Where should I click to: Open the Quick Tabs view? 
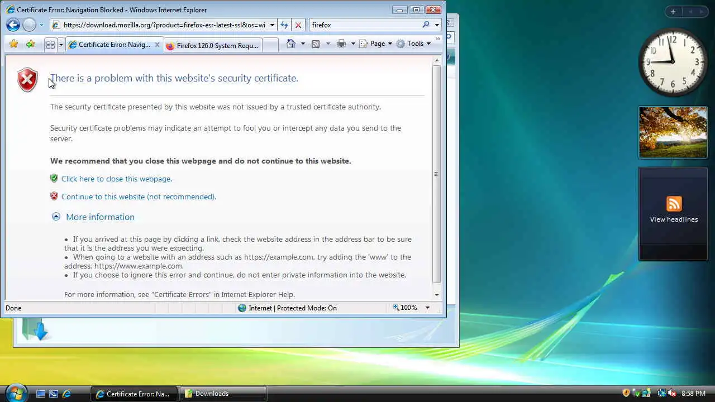(x=50, y=45)
